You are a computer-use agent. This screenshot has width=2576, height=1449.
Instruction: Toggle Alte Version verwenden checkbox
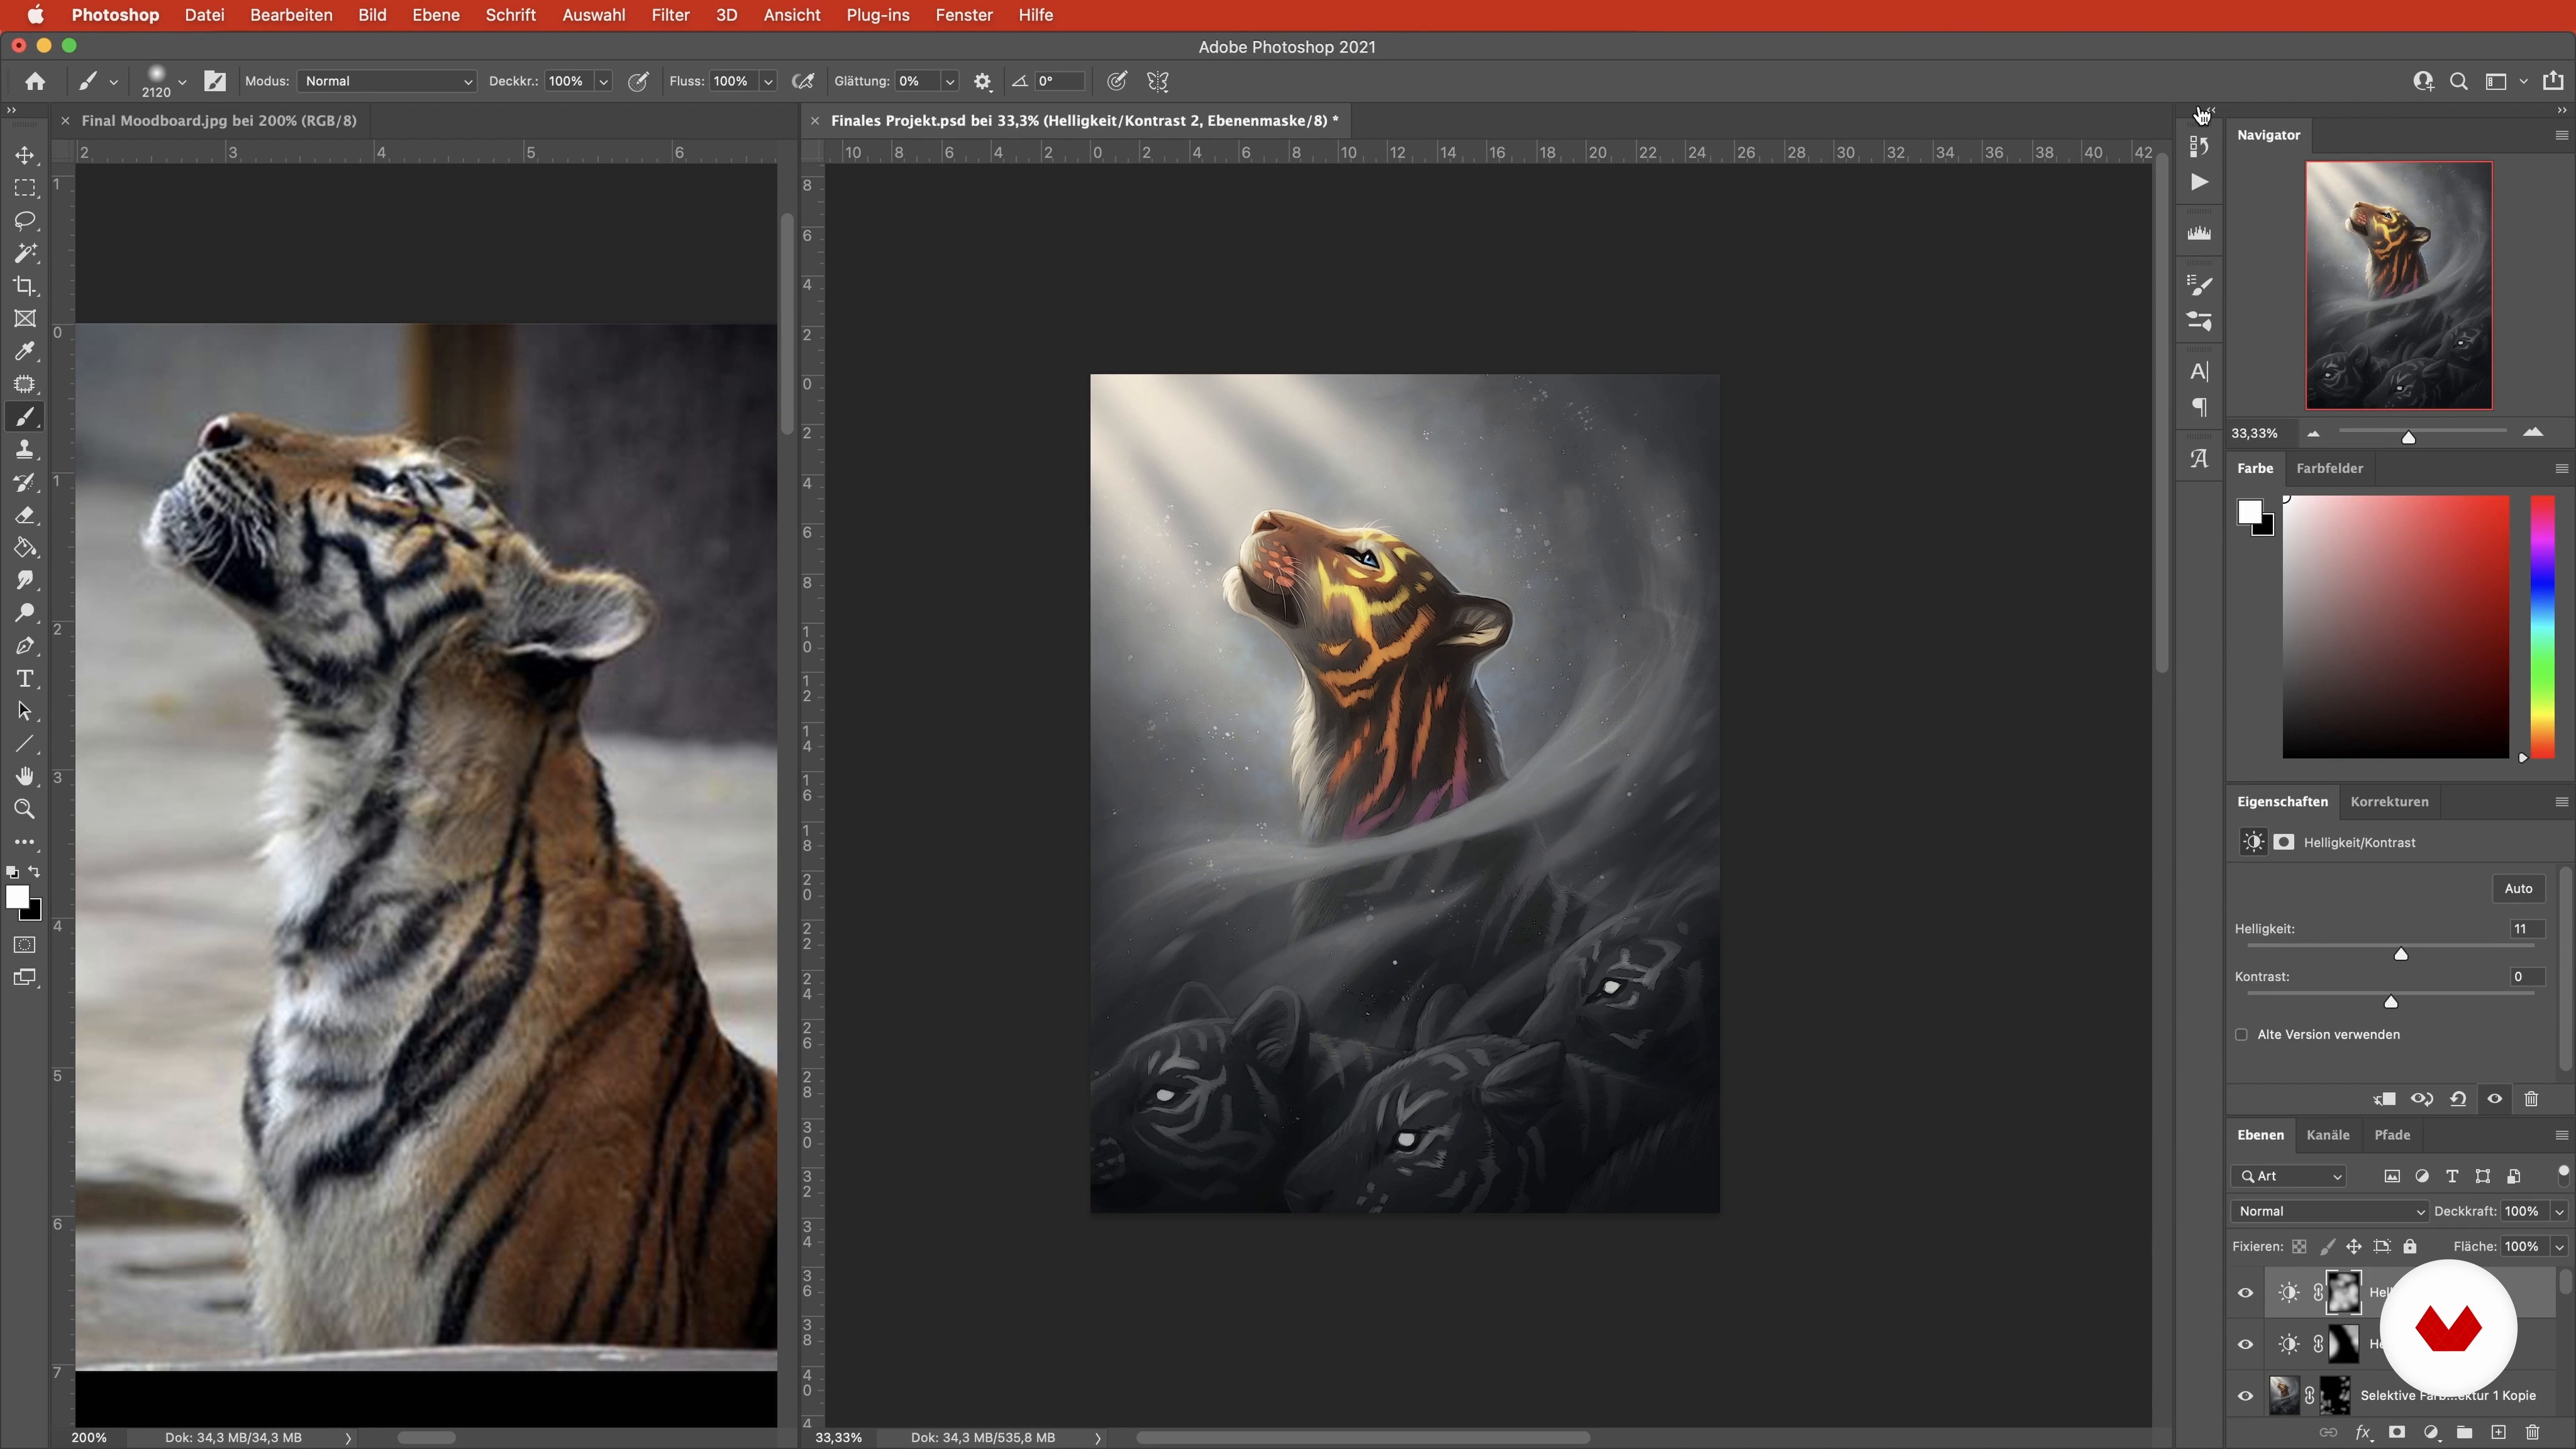point(2242,1035)
